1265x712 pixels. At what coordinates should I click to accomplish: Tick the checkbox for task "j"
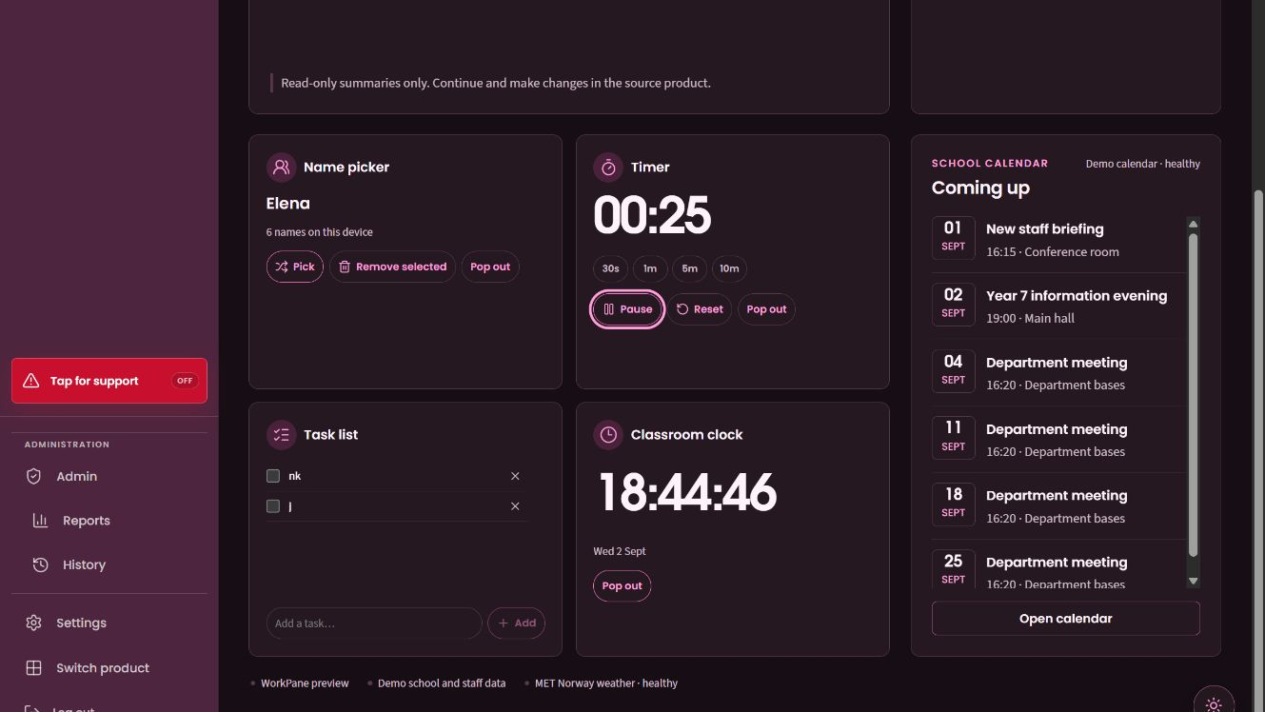[x=273, y=506]
